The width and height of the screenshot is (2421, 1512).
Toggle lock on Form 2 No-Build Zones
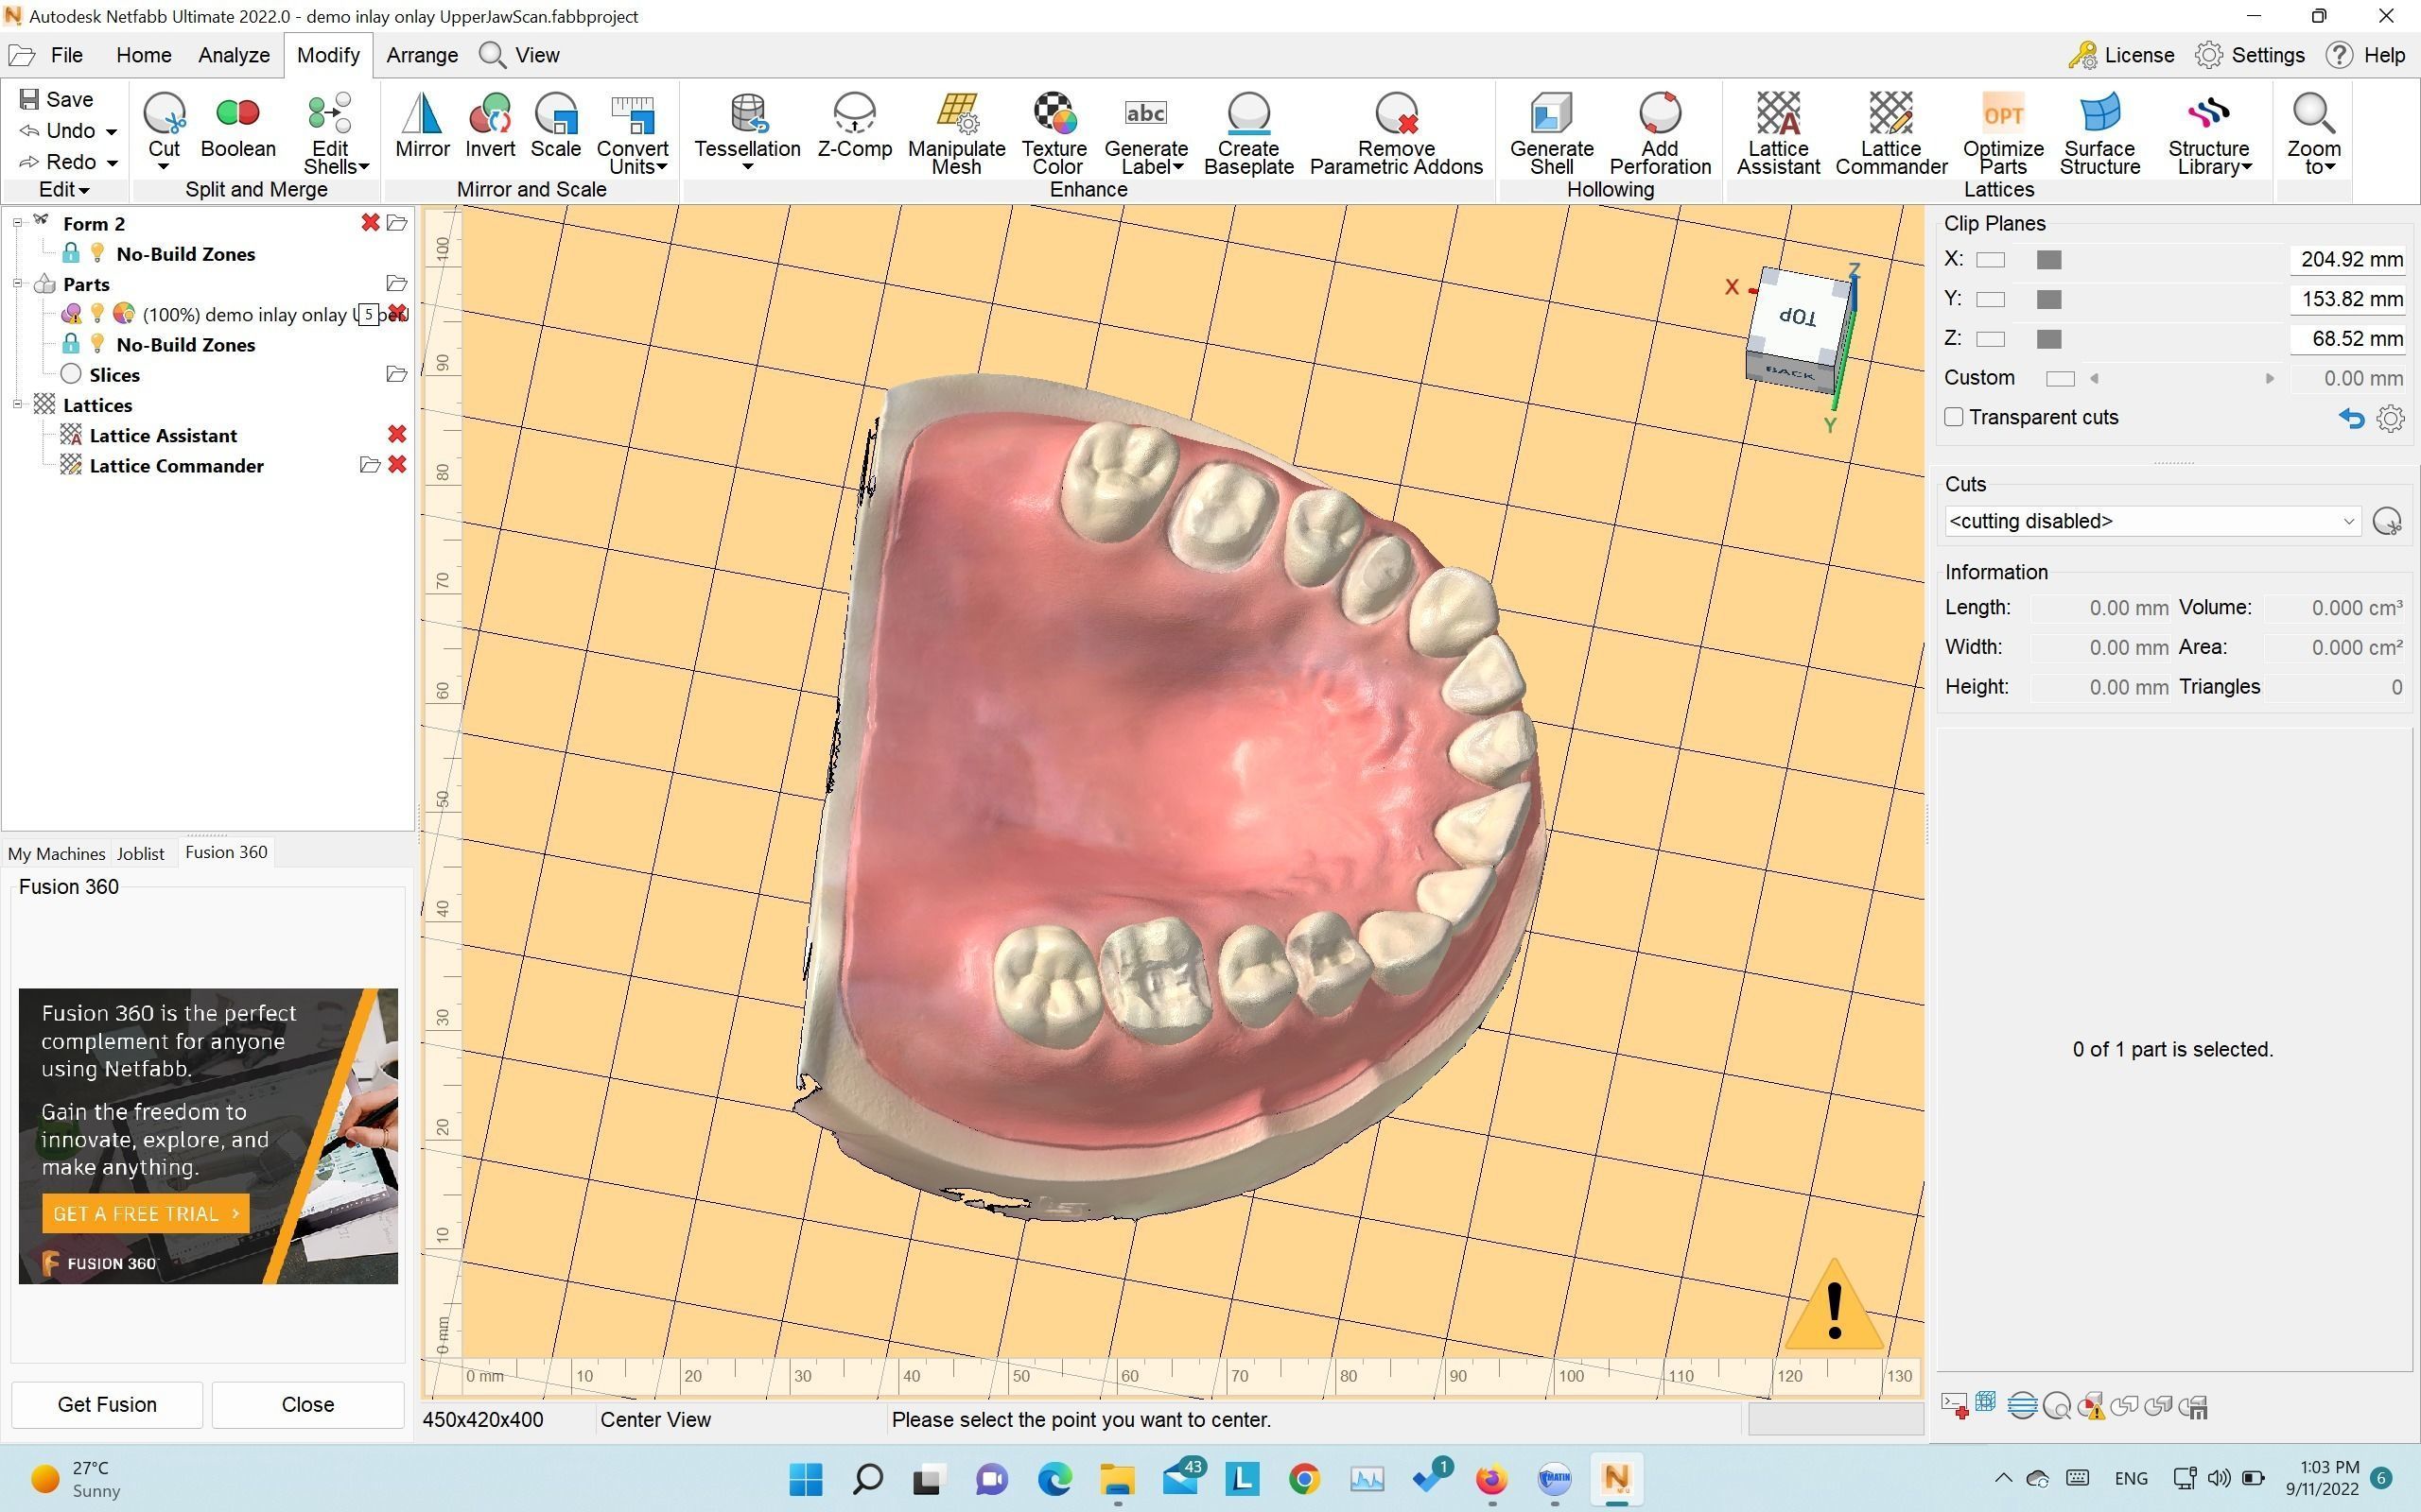tap(71, 253)
